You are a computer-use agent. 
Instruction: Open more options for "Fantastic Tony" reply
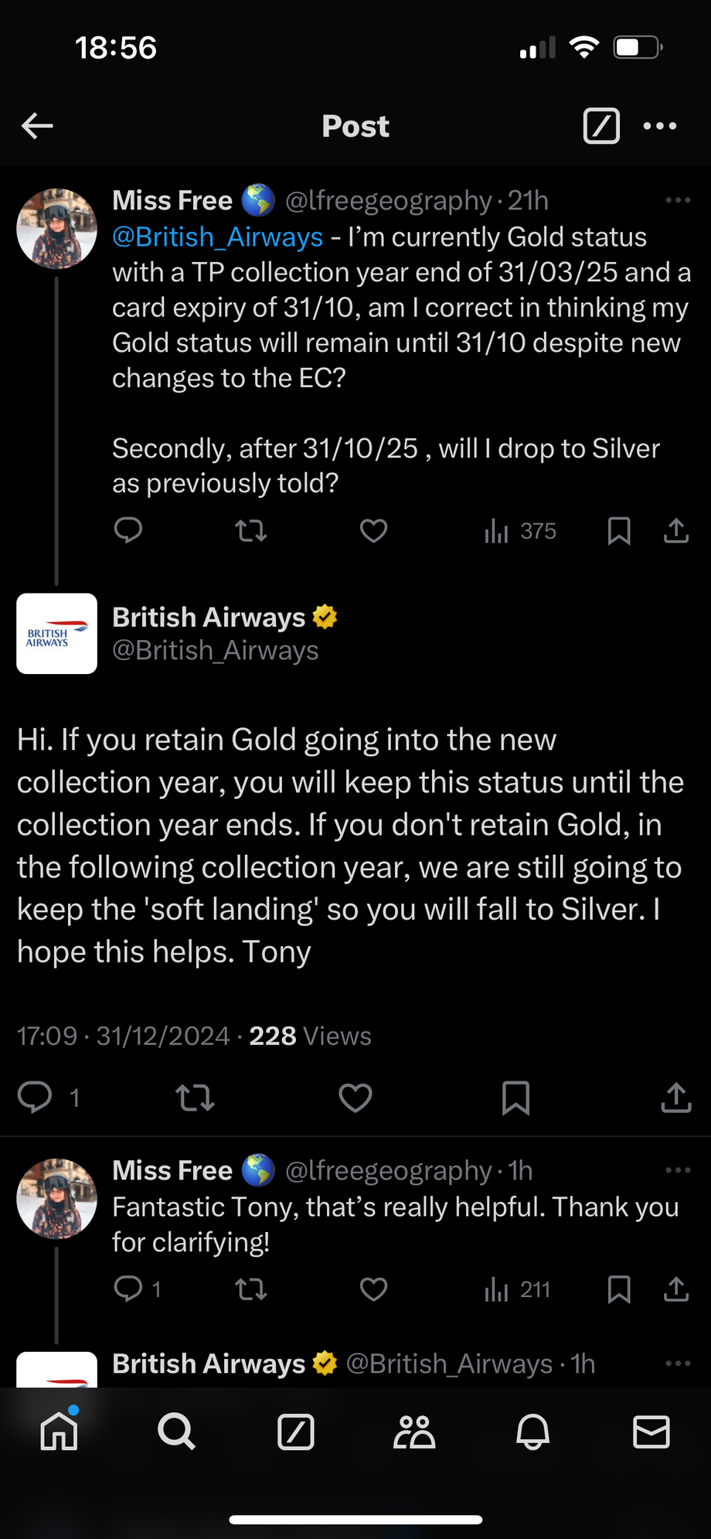coord(678,1171)
